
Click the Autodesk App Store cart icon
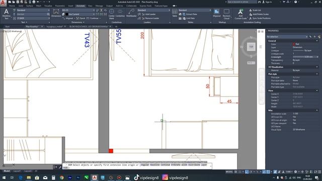click(284, 2)
